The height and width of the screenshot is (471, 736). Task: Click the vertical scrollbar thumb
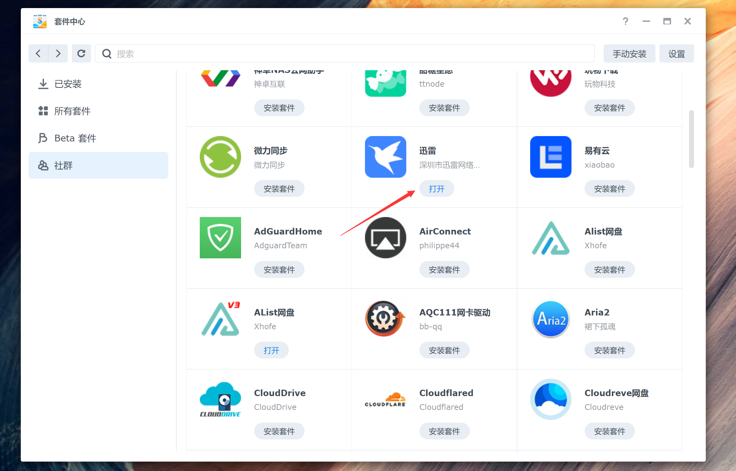pos(691,139)
